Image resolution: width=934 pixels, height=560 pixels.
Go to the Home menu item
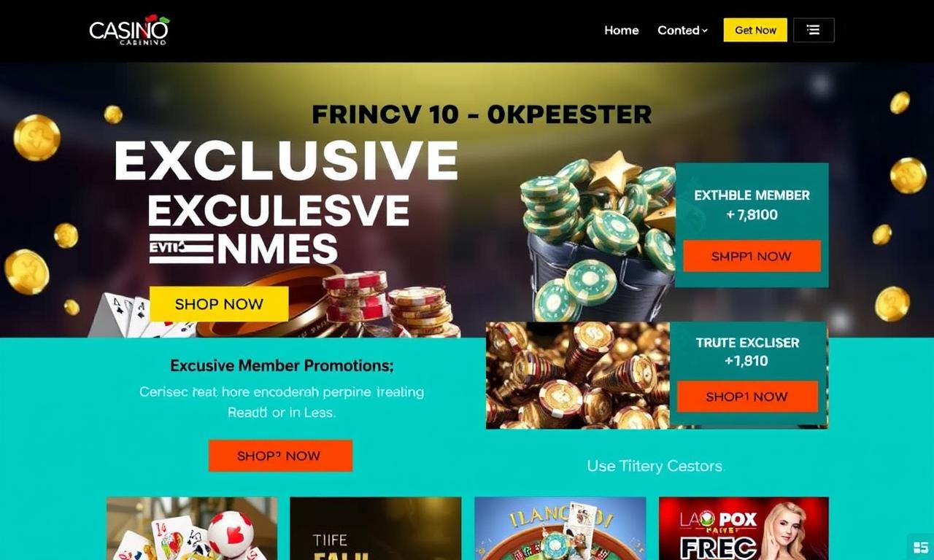point(622,30)
